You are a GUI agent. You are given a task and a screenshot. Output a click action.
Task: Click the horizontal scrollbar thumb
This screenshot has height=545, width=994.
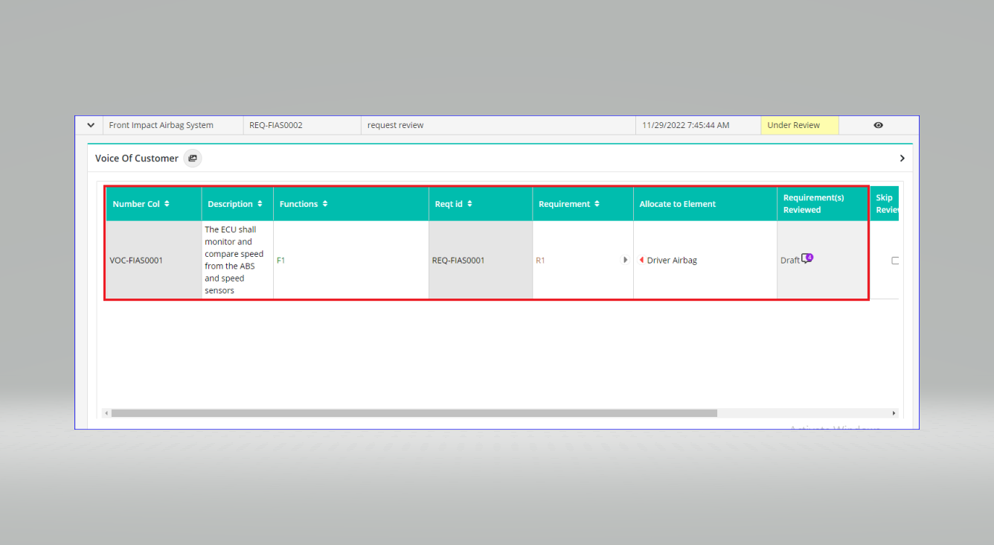coord(414,412)
